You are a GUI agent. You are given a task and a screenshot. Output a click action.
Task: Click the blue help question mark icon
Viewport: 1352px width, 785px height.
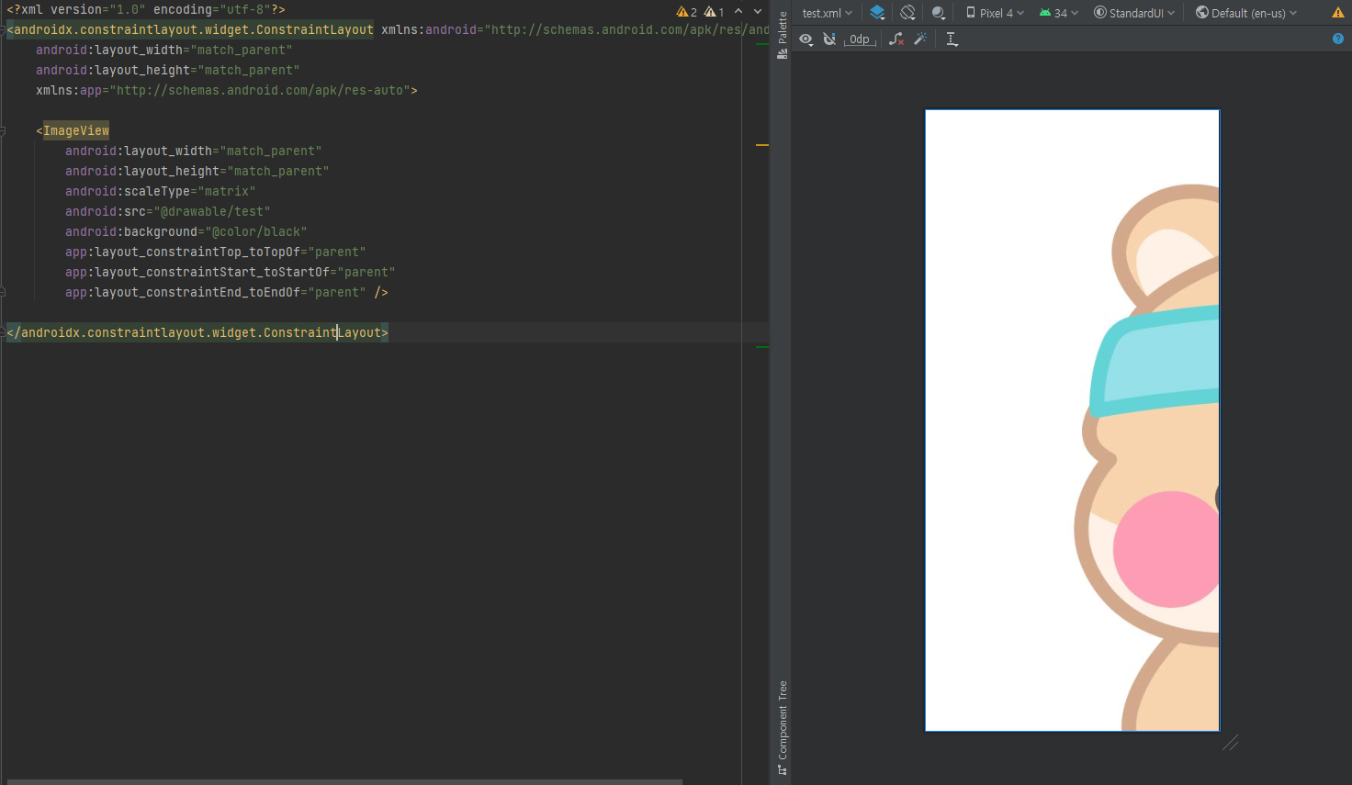tap(1337, 39)
